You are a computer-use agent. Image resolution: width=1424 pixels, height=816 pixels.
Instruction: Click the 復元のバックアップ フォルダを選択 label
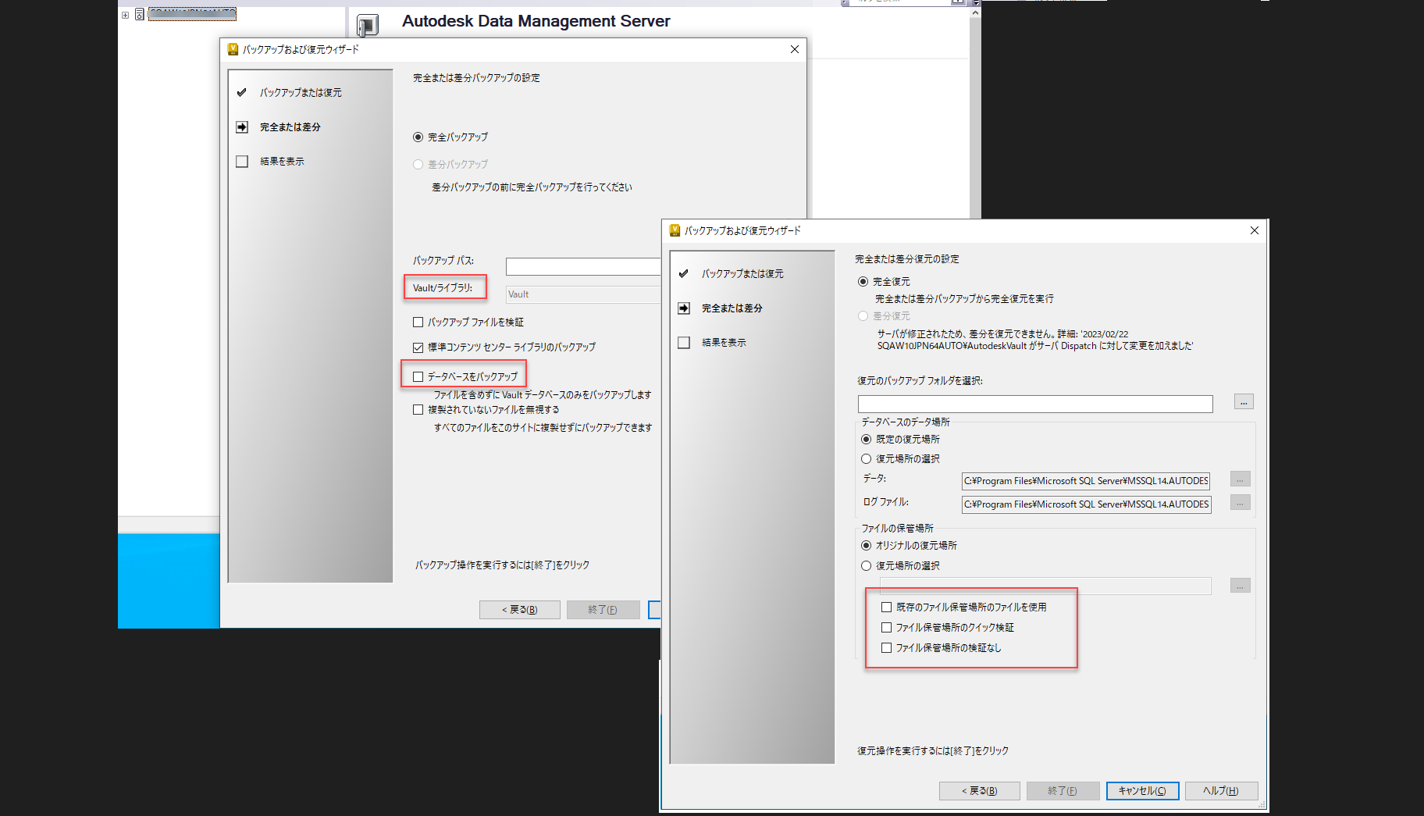tap(920, 380)
